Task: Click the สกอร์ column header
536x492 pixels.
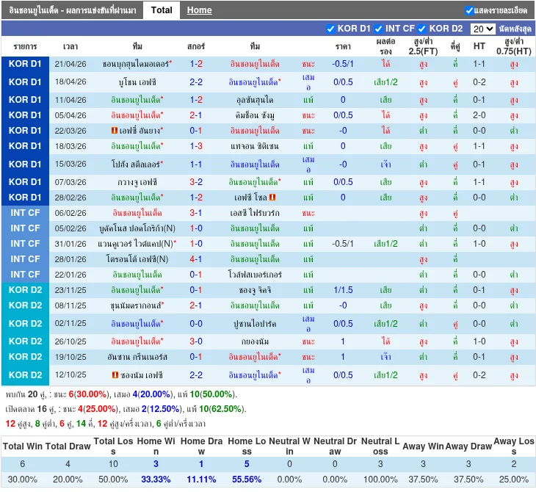Action: pyautogui.click(x=196, y=46)
